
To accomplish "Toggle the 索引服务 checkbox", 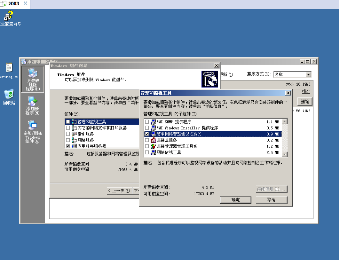I will tap(68, 134).
